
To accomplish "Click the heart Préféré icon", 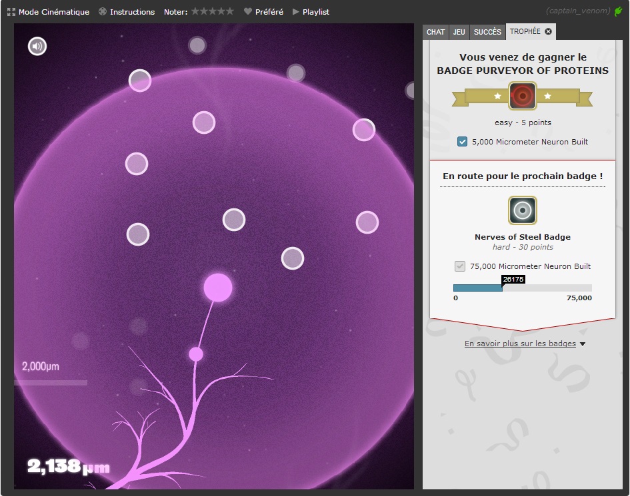I will (248, 12).
